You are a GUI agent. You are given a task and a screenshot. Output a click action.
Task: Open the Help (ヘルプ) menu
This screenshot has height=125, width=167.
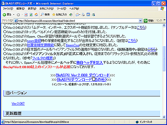tap(74, 9)
